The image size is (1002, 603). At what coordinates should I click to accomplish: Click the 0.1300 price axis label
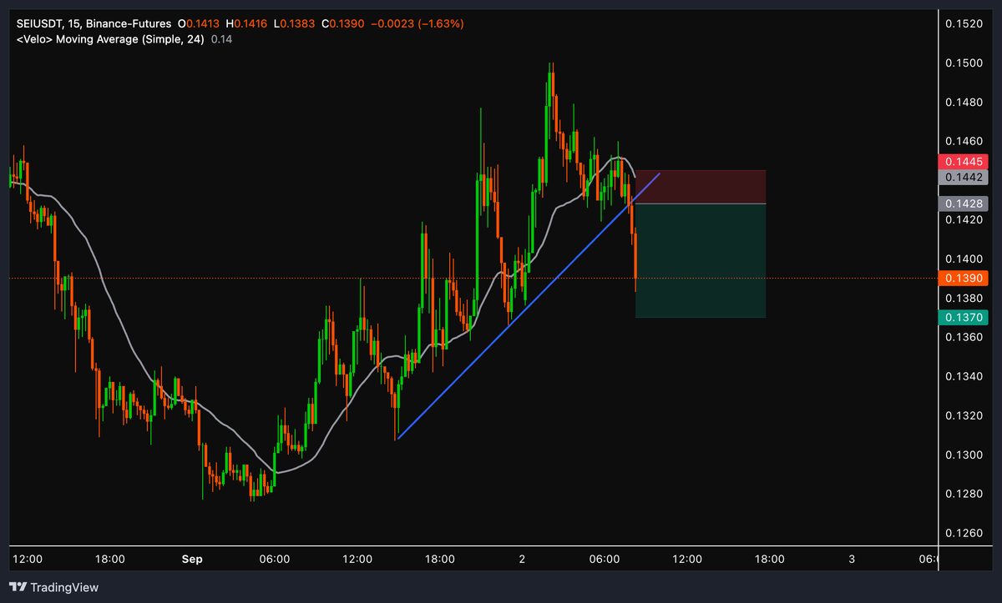click(964, 455)
